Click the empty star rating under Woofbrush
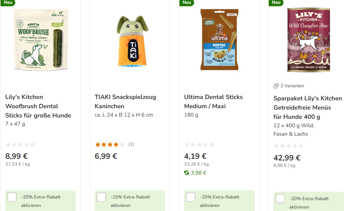Image resolution: width=348 pixels, height=211 pixels. coord(20,145)
